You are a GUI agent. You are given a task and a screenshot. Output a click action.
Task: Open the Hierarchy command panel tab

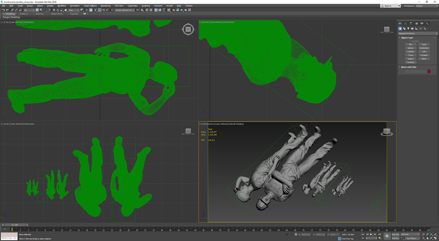point(411,24)
